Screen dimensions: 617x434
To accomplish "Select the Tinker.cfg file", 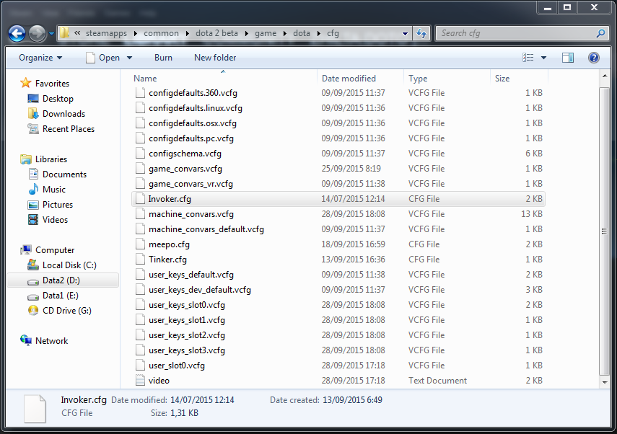I will 167,260.
